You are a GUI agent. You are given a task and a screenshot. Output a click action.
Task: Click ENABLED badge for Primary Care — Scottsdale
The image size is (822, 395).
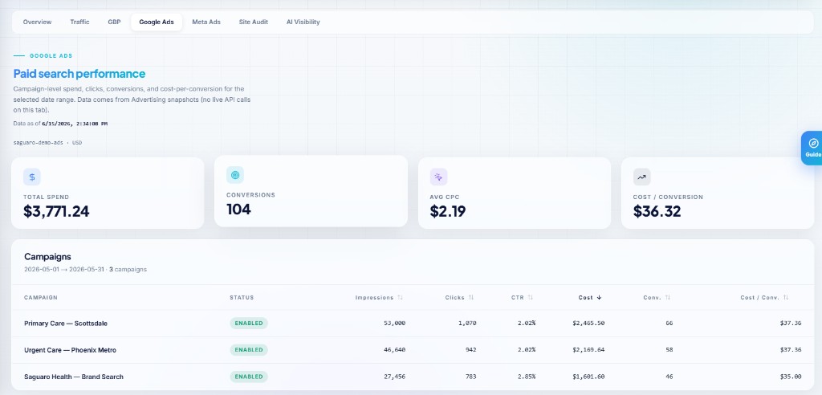point(249,323)
